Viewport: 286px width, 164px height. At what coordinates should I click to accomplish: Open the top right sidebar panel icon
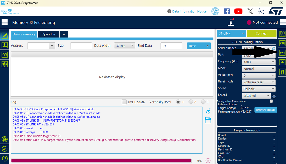coord(282,34)
